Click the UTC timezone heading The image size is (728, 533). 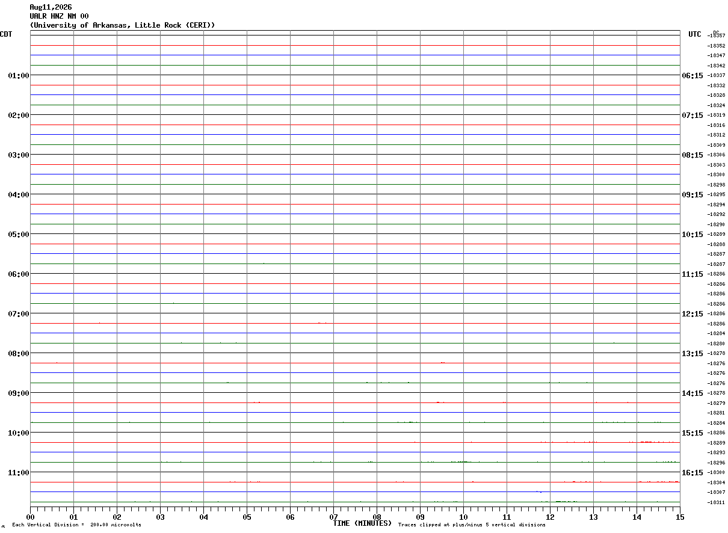tap(695, 34)
